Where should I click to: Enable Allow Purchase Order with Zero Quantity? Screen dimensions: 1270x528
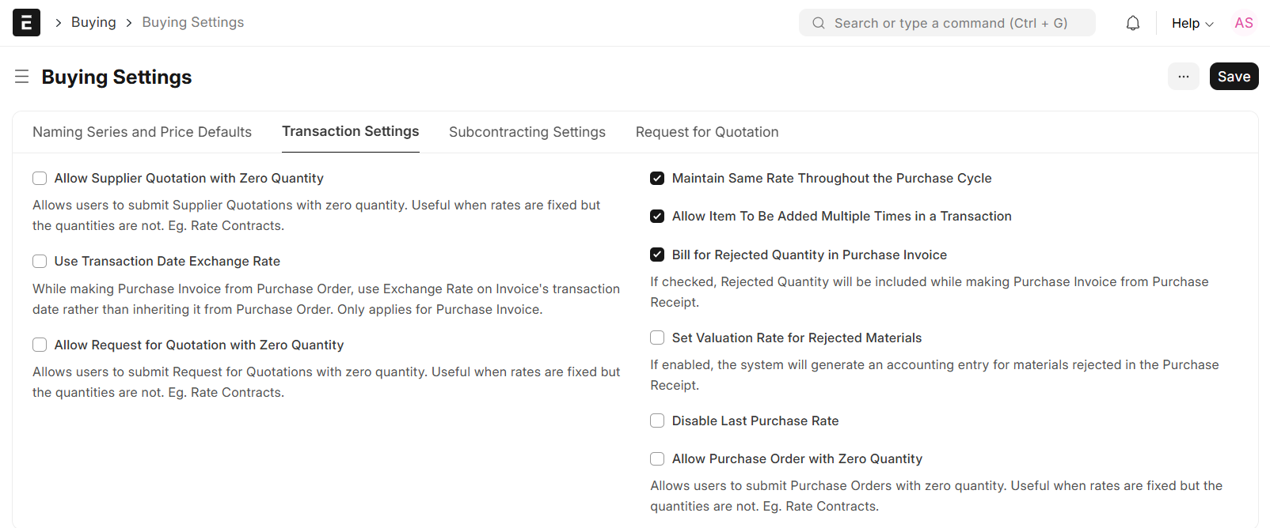[657, 458]
